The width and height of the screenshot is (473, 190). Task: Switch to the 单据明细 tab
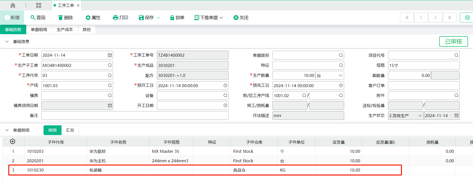click(x=39, y=29)
